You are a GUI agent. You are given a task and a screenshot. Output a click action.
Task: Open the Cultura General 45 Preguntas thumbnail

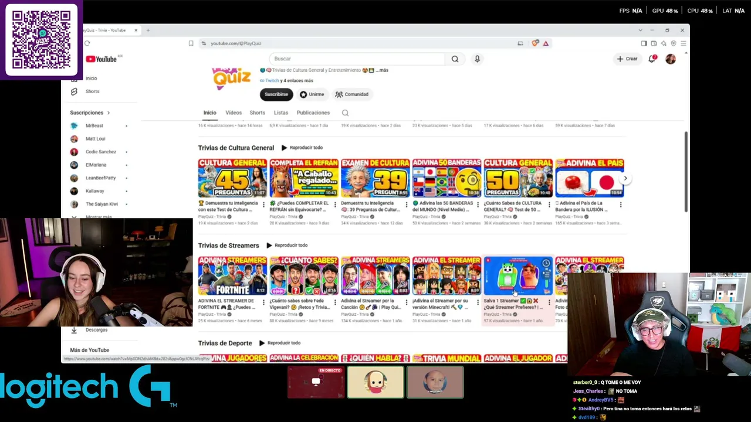(x=232, y=178)
